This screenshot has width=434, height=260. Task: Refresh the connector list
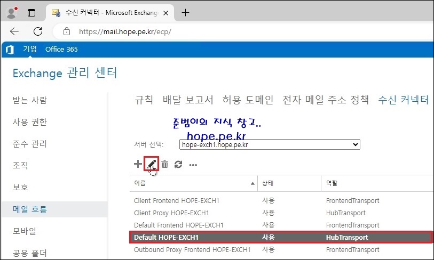pyautogui.click(x=178, y=165)
